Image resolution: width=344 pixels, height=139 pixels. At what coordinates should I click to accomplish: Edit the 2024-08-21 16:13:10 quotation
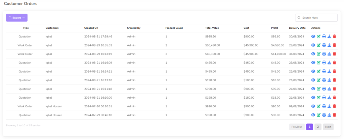pyautogui.click(x=318, y=80)
